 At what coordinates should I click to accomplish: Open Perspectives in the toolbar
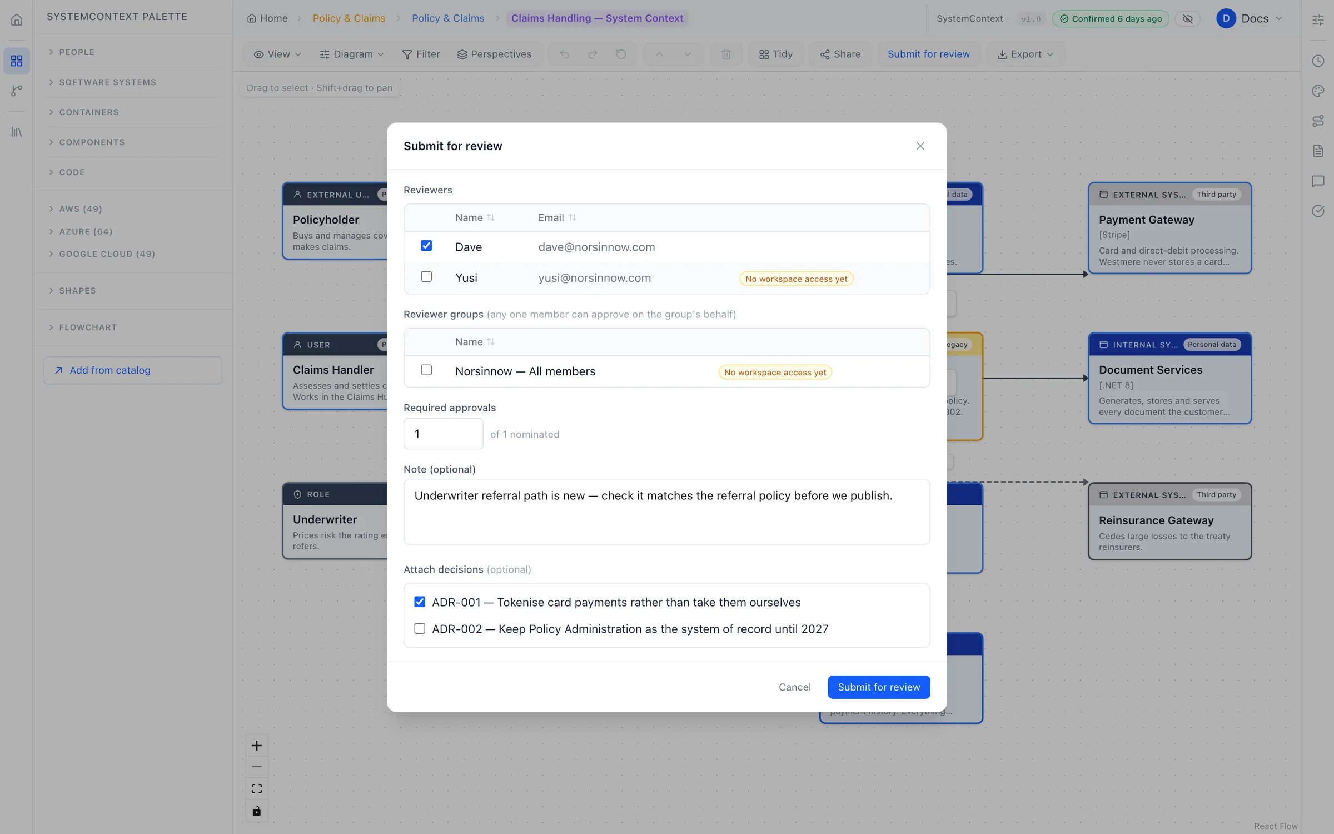[x=494, y=54]
